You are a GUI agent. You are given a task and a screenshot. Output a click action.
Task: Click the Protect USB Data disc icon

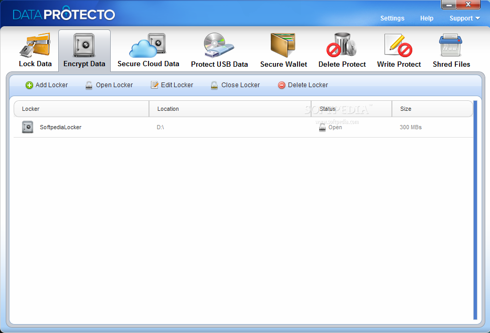218,45
